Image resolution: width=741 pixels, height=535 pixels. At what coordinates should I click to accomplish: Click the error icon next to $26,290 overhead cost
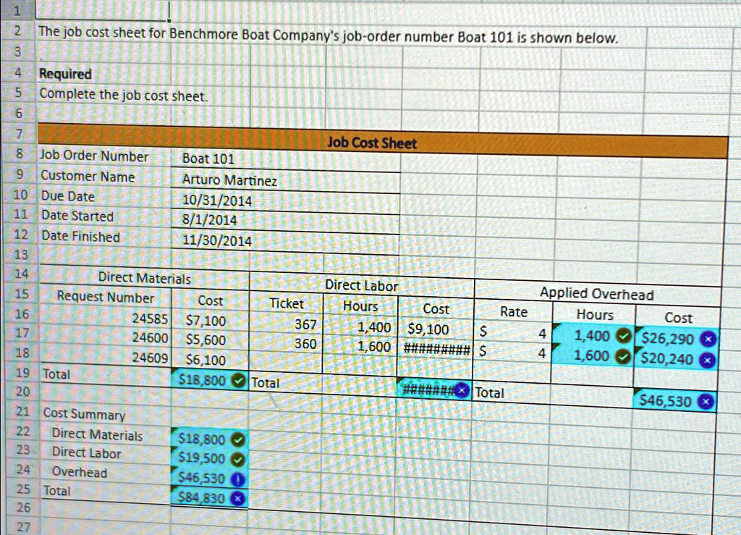point(708,337)
